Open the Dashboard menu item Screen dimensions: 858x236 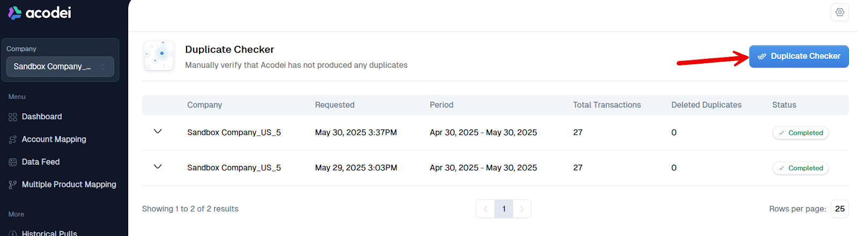(x=42, y=117)
